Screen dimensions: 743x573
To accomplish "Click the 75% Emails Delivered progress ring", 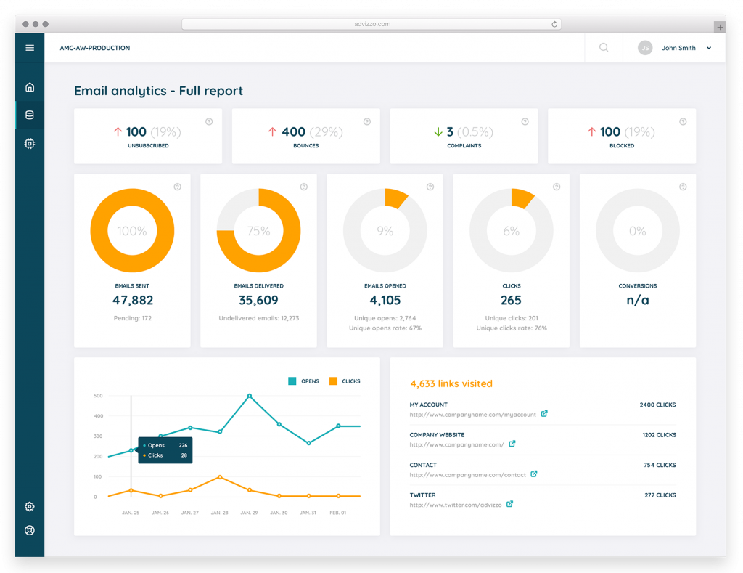I will point(258,229).
